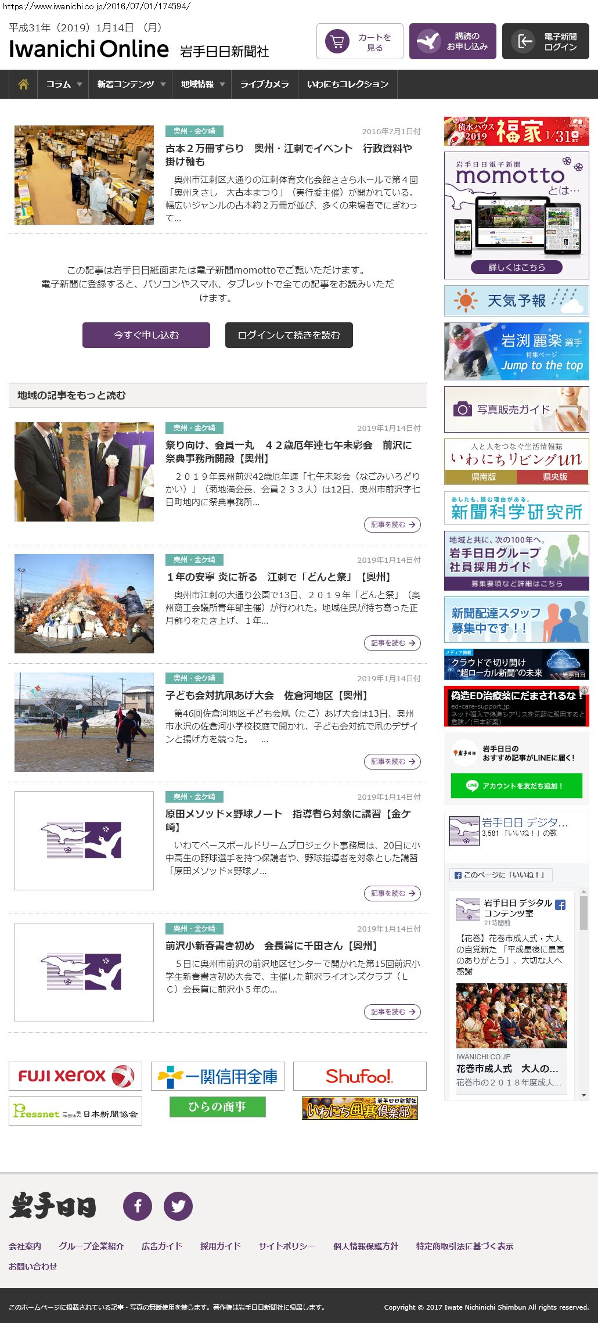Open the Twitter icon in footer

[x=178, y=1206]
